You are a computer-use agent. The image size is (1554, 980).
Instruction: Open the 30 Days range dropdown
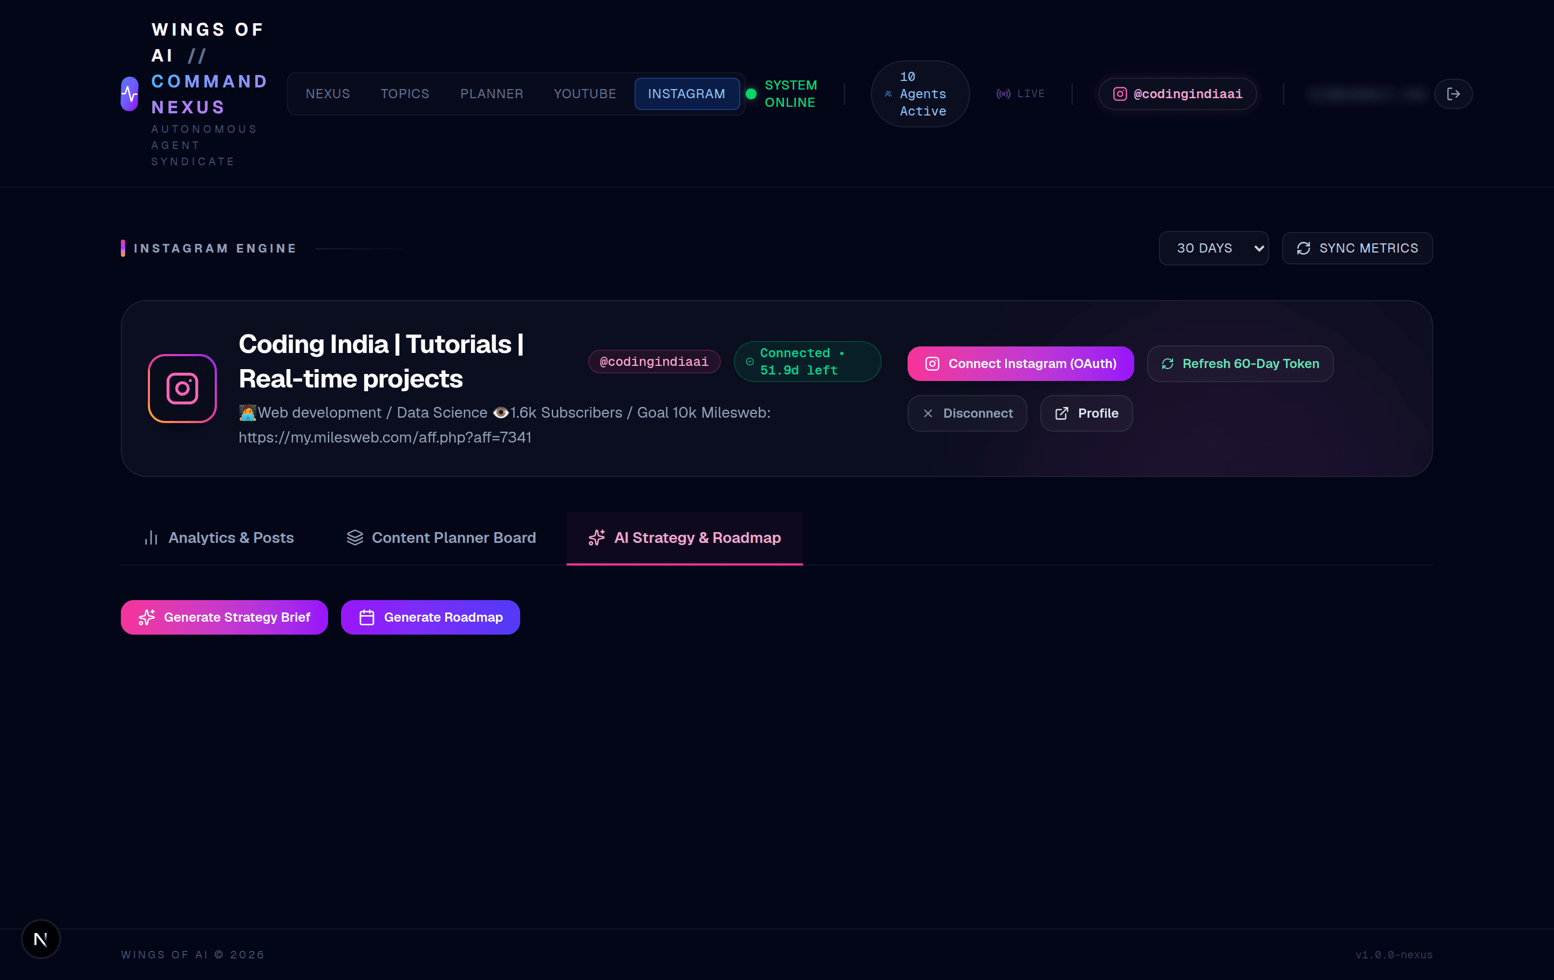coord(1214,249)
